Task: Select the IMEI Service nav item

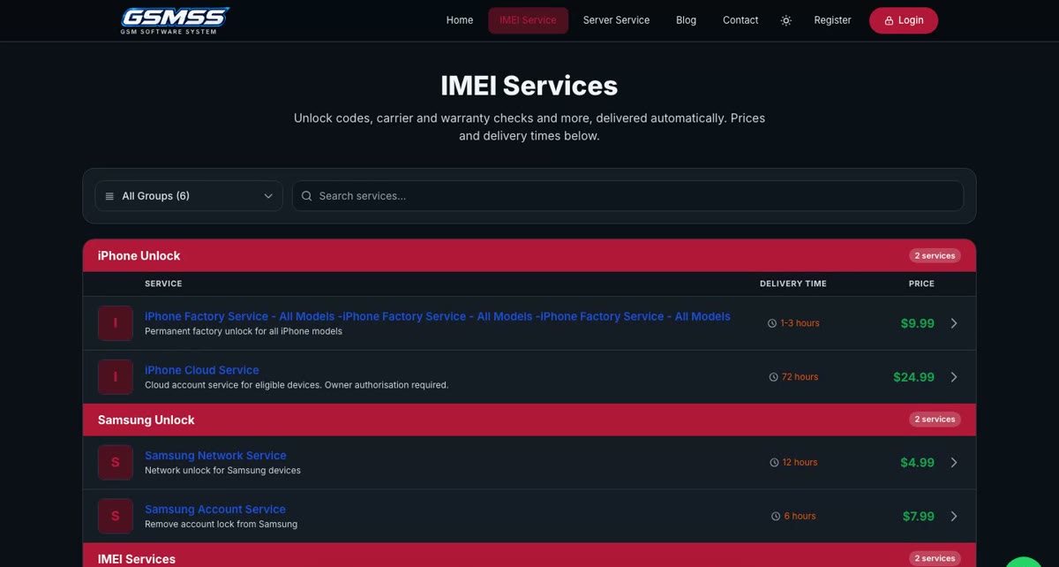Action: tap(528, 20)
